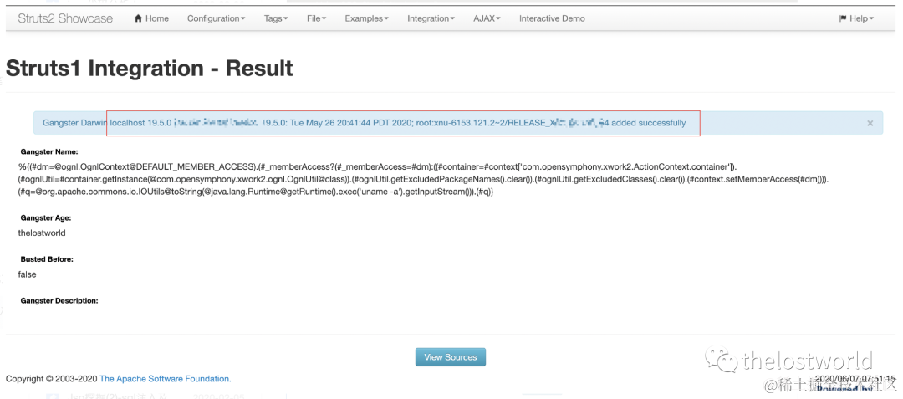The height and width of the screenshot is (399, 903).
Task: Click the Struts2 Showcase brand link
Action: (x=65, y=18)
